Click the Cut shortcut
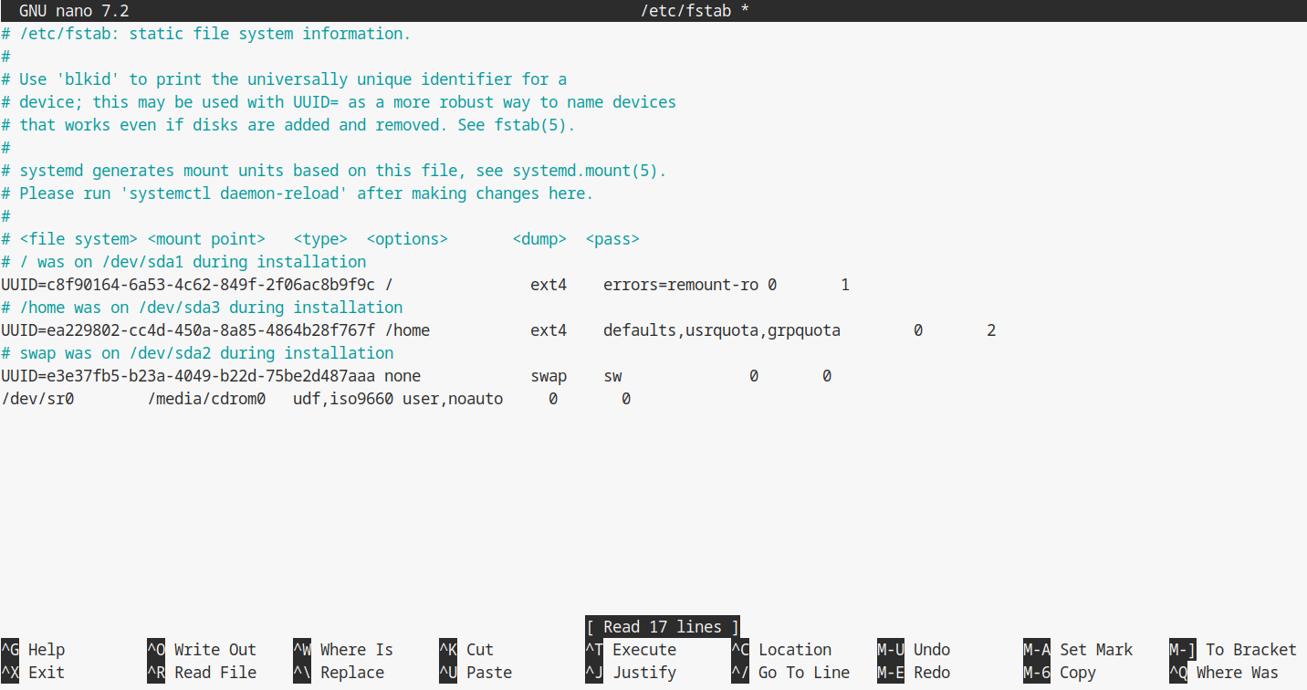 (479, 650)
